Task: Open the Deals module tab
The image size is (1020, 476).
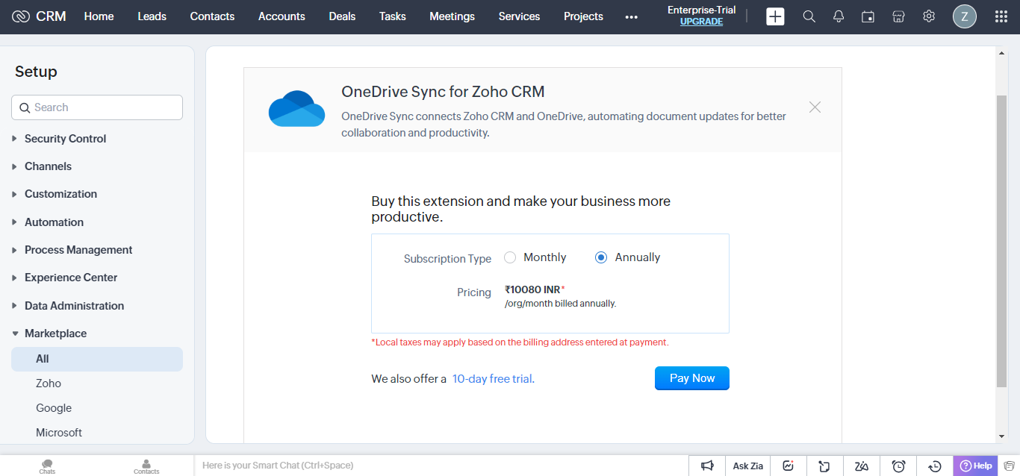Action: tap(342, 16)
